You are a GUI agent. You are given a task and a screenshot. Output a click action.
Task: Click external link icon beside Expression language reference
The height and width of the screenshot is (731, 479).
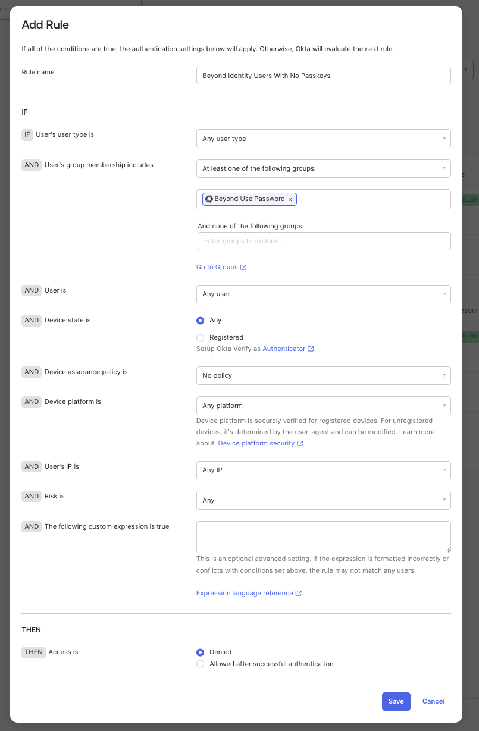299,594
